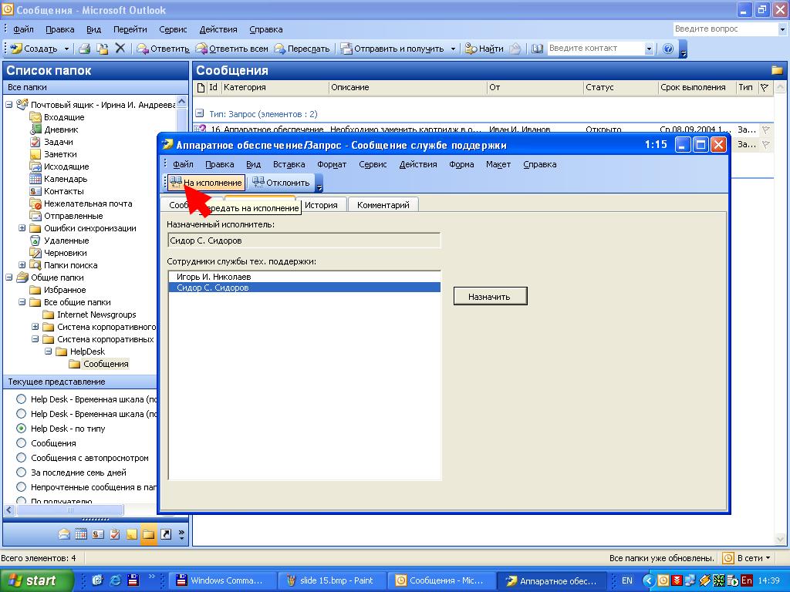This screenshot has height=592, width=790.
Task: Select the Help Desk - по типу view
Action: pos(21,429)
